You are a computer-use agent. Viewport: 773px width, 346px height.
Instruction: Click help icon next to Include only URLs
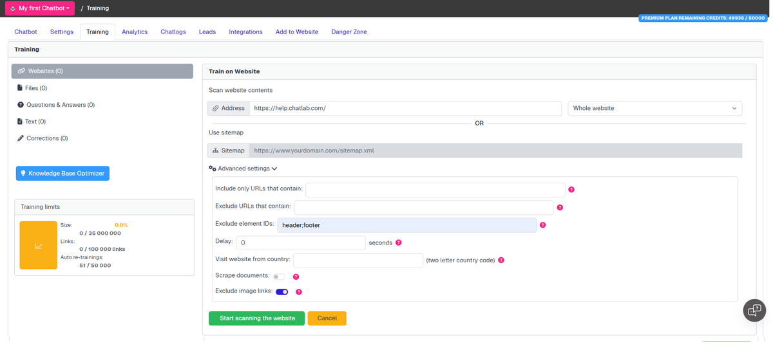[571, 190]
